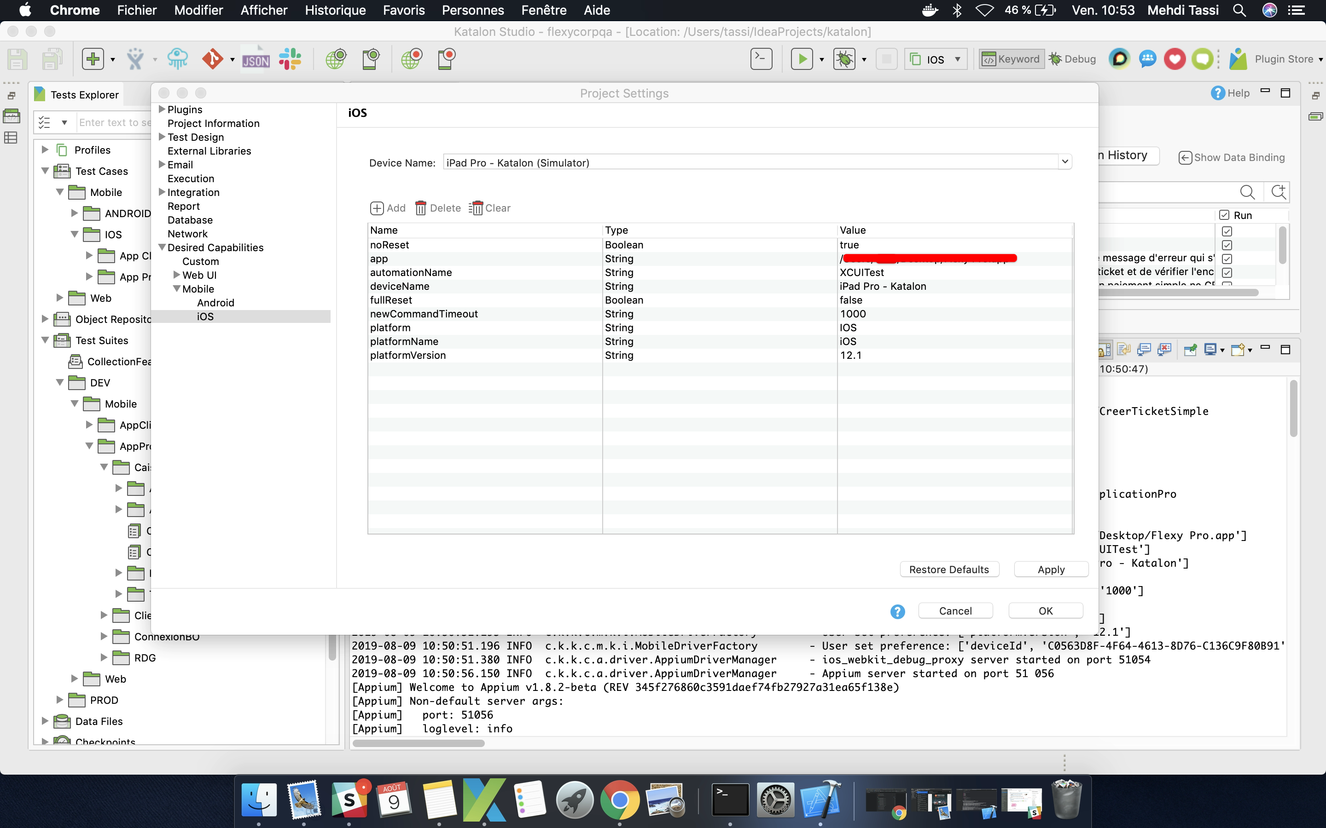Start Record Mobile tool

point(447,58)
